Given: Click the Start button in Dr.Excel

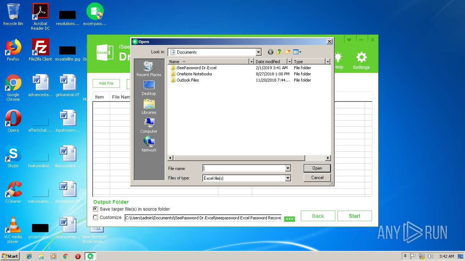Looking at the screenshot, I should (x=355, y=216).
